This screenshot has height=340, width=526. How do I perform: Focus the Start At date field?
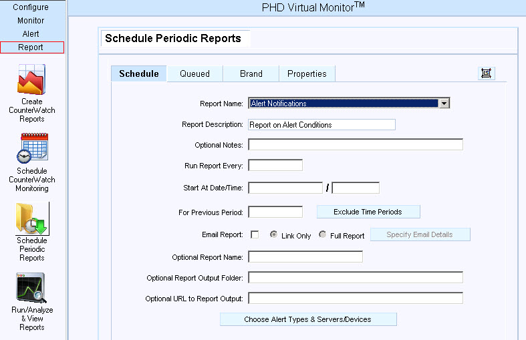coord(285,188)
